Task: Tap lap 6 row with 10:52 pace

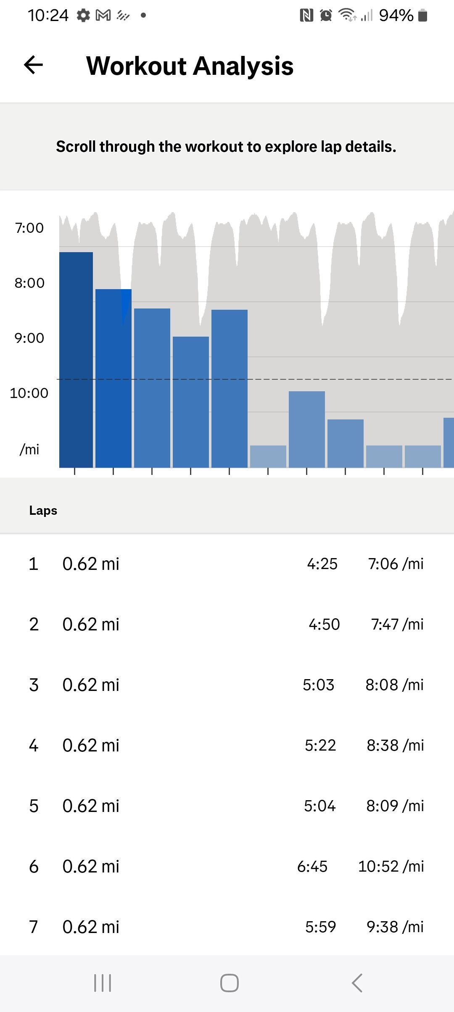Action: [227, 866]
